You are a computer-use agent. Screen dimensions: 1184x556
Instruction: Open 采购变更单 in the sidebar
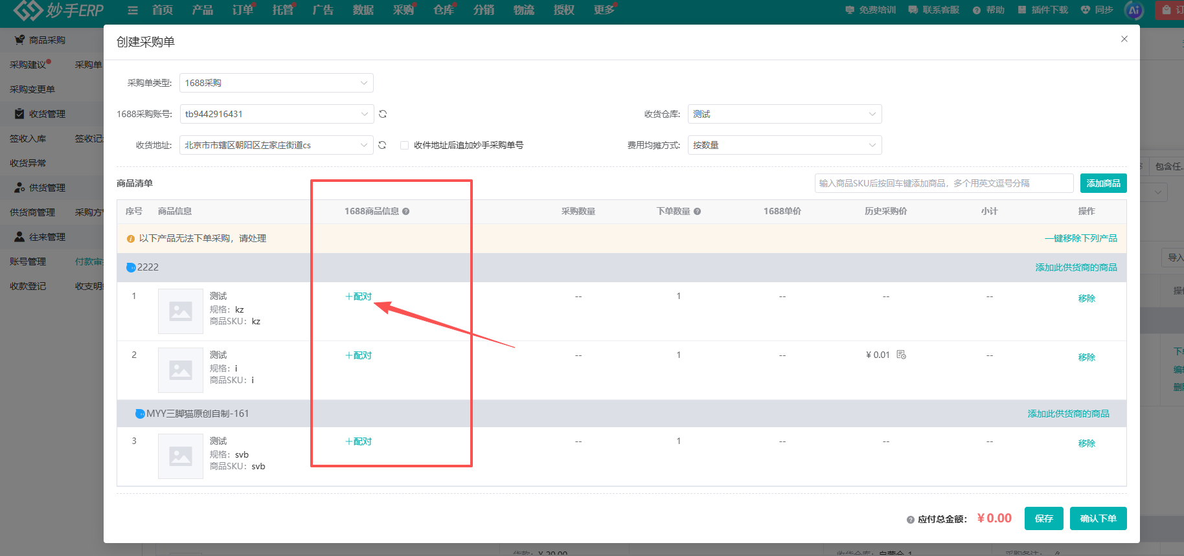(32, 89)
